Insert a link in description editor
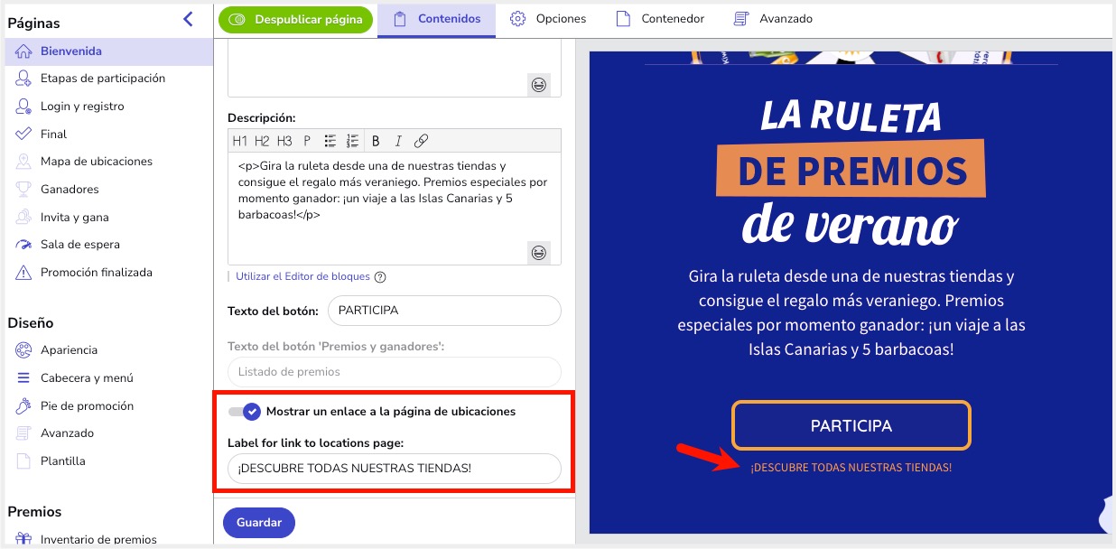Image resolution: width=1116 pixels, height=549 pixels. pyautogui.click(x=421, y=141)
